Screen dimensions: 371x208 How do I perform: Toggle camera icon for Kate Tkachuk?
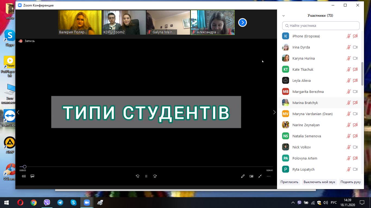point(355,69)
